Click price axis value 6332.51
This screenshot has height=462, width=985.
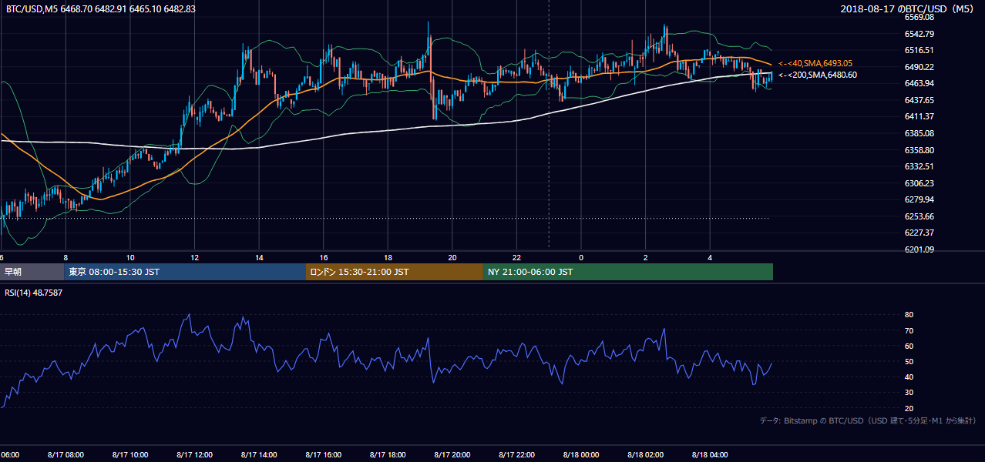(919, 166)
